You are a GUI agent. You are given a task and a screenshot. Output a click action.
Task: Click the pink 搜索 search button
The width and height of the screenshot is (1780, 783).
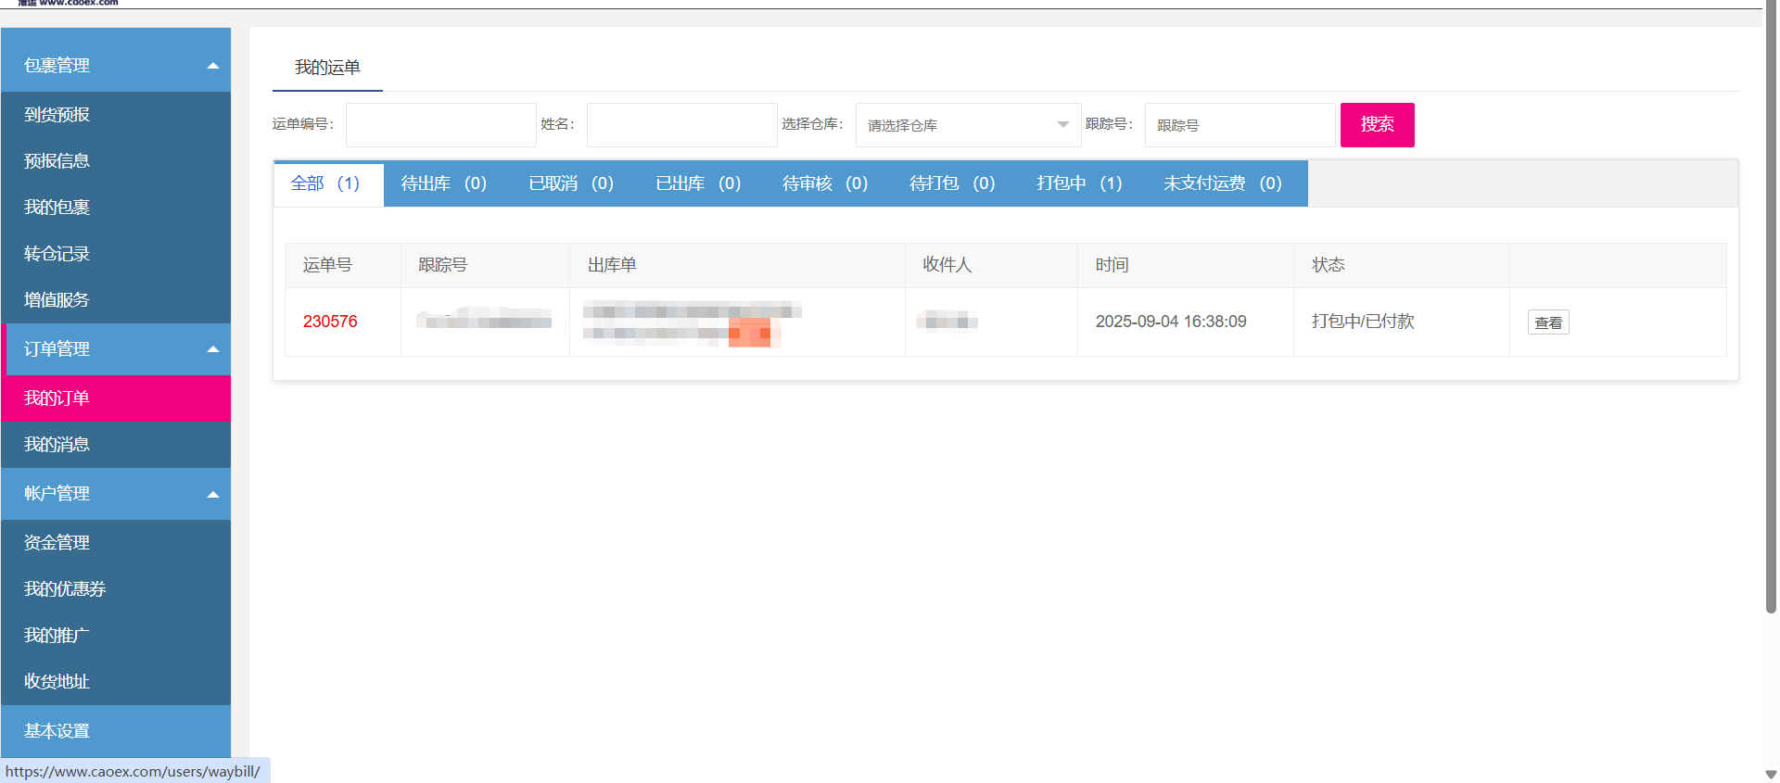coord(1377,125)
